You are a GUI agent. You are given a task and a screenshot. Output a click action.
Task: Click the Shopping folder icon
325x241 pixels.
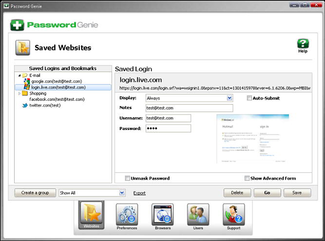coord(25,93)
